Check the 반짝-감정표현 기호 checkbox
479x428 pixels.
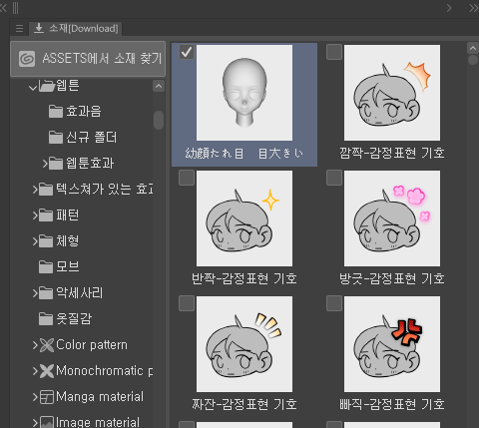pyautogui.click(x=187, y=178)
